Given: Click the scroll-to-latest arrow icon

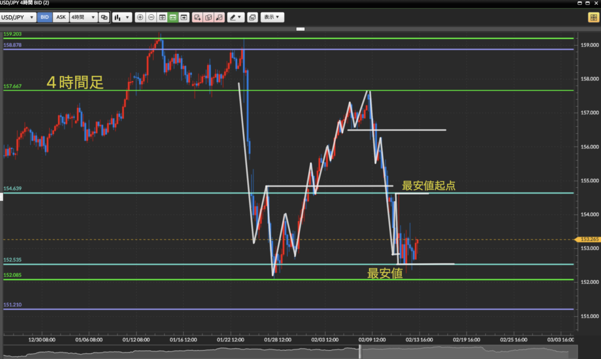Looking at the screenshot, I should 184,18.
